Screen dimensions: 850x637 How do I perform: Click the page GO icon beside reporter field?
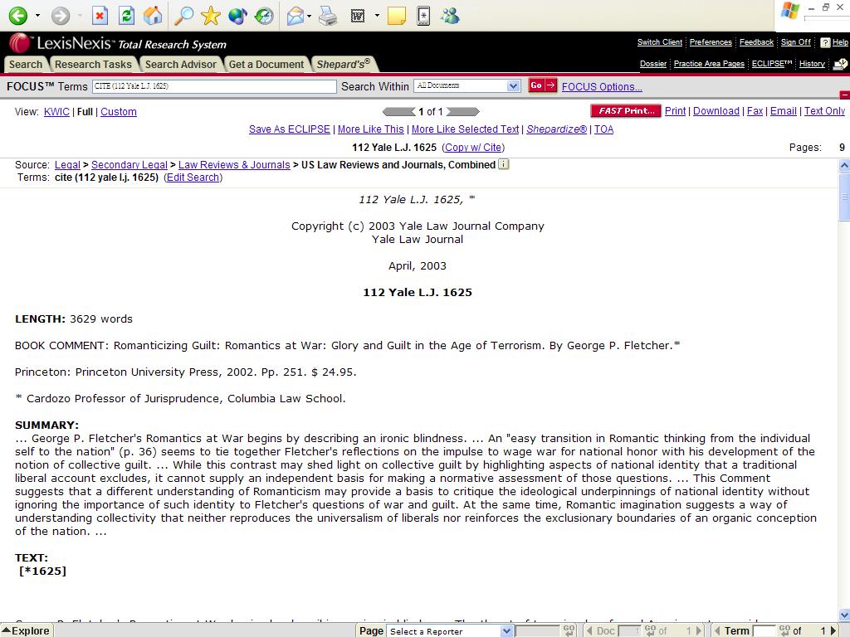(569, 630)
